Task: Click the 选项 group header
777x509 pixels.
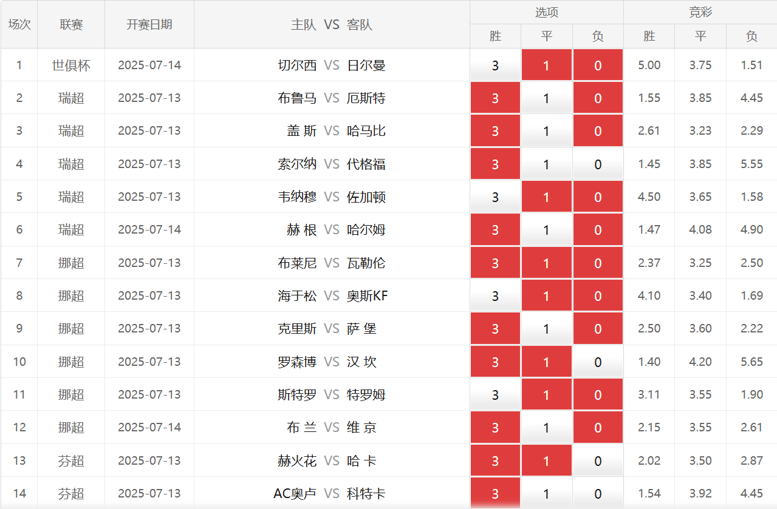Action: 547,12
